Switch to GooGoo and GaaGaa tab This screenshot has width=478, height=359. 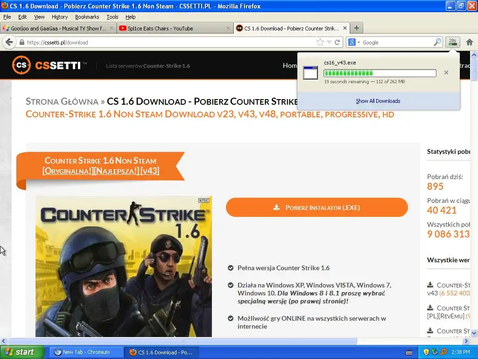coord(58,28)
